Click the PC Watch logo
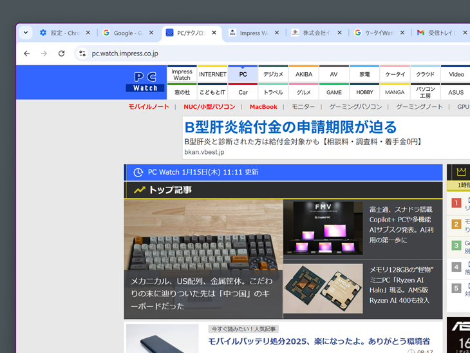This screenshot has width=470, height=353. (145, 82)
